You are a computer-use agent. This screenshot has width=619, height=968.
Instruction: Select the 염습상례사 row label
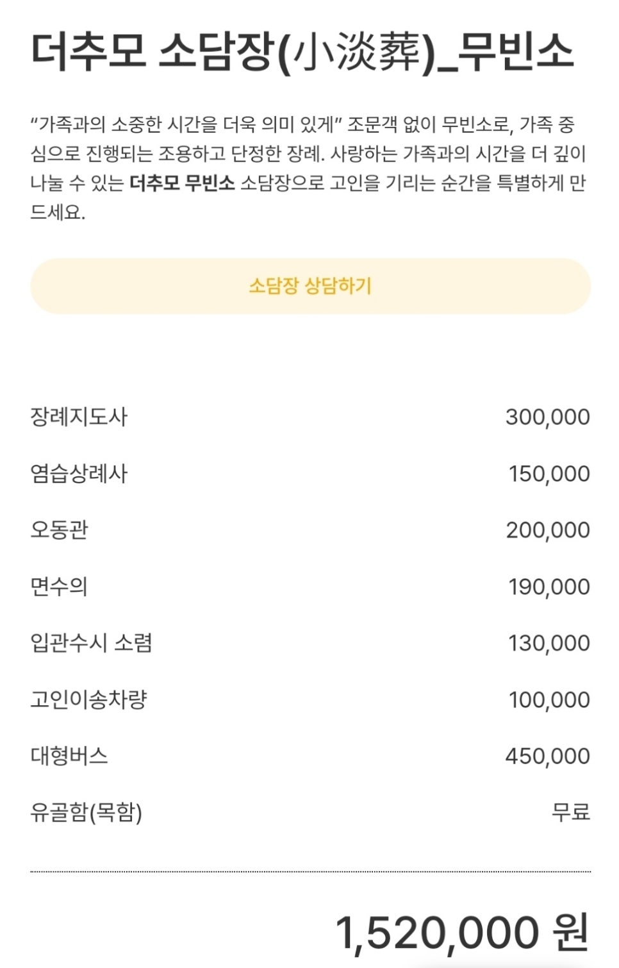(79, 474)
